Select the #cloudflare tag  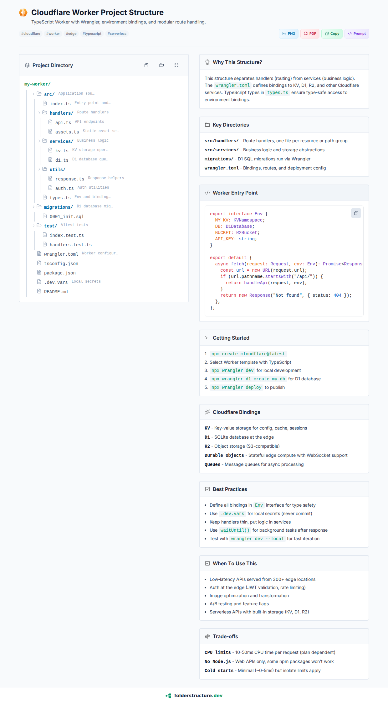[31, 34]
